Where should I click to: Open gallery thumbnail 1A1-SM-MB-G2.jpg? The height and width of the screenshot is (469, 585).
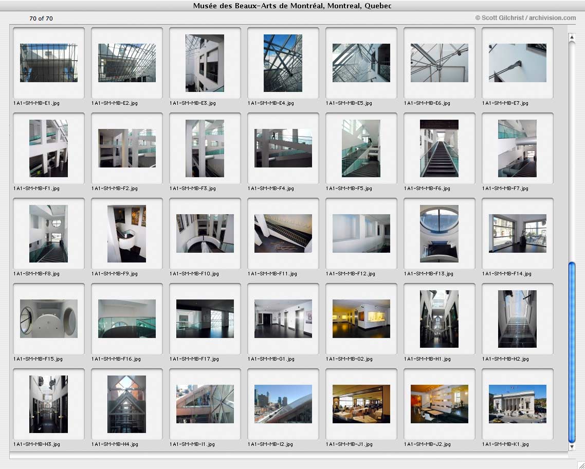click(361, 319)
